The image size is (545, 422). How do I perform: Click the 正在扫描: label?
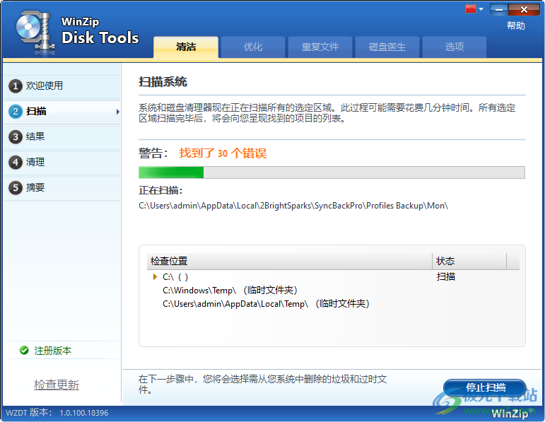[160, 190]
